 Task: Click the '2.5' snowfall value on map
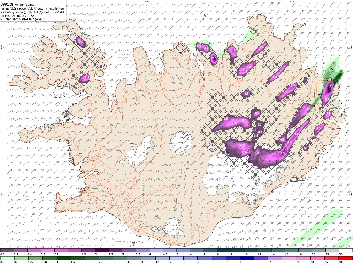[x=215, y=59]
